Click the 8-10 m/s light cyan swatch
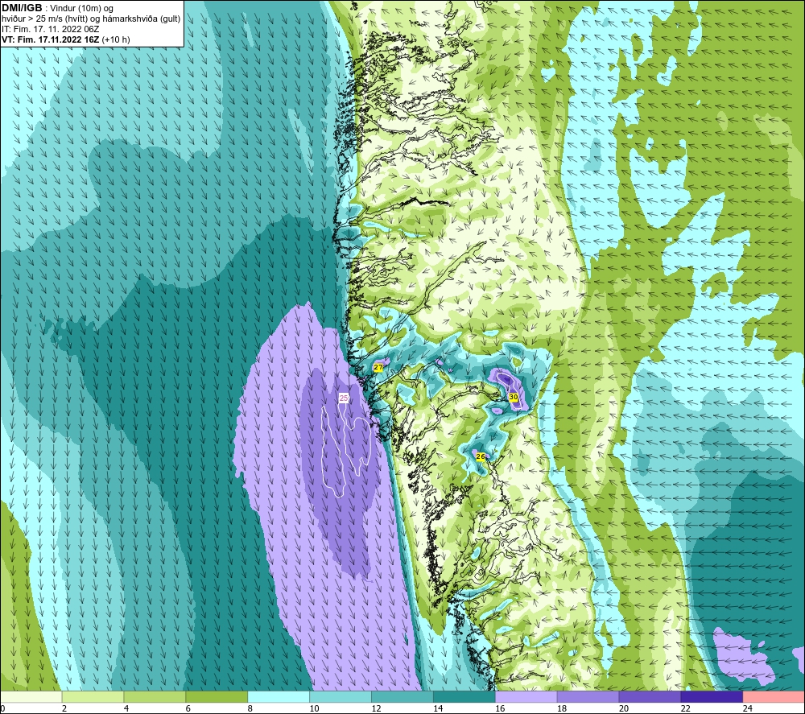805x714 pixels. (x=279, y=696)
